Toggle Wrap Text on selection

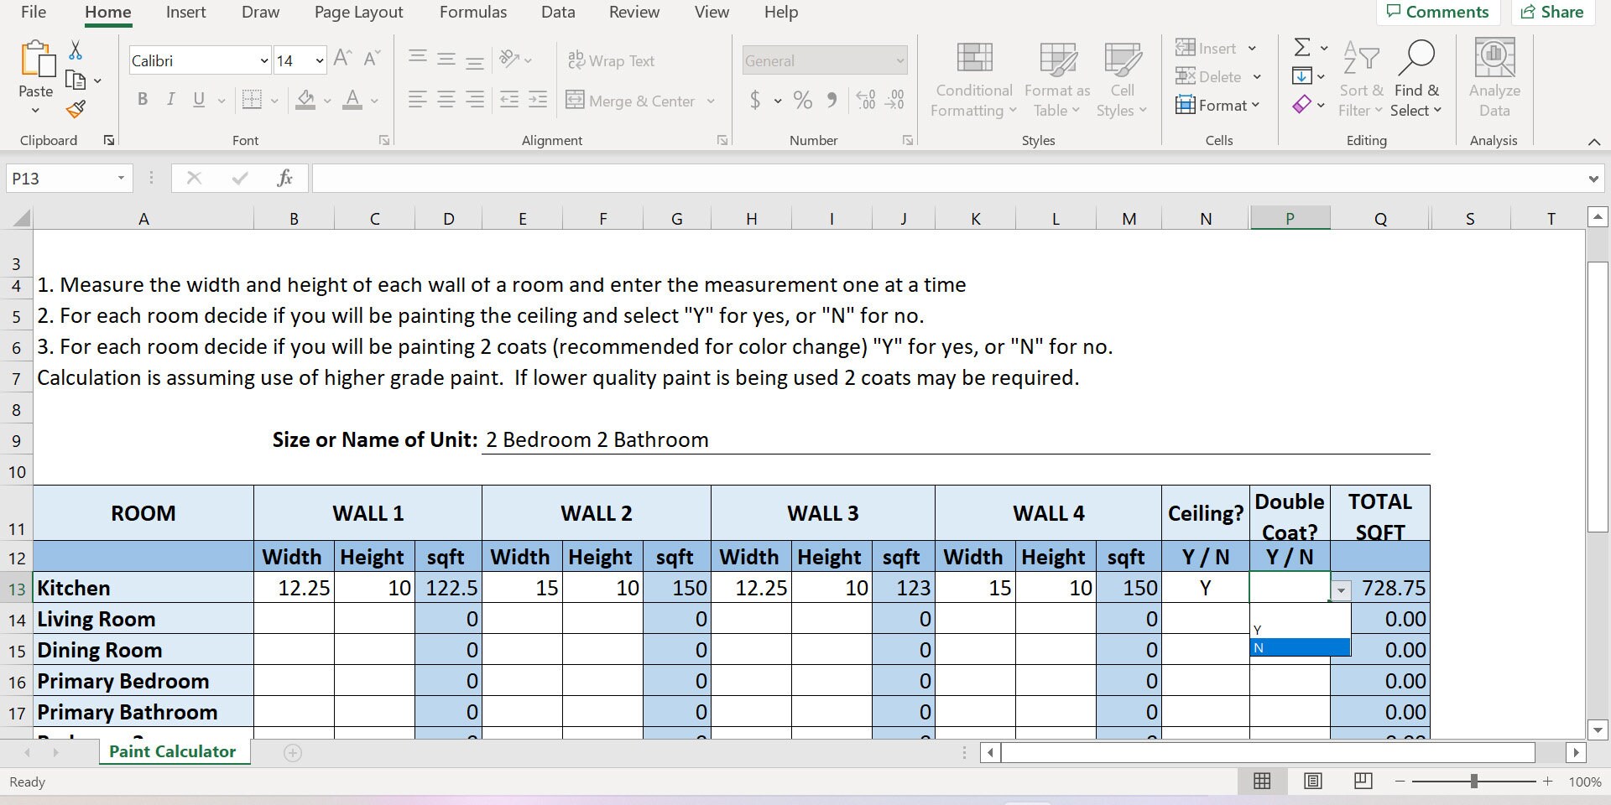click(x=612, y=60)
